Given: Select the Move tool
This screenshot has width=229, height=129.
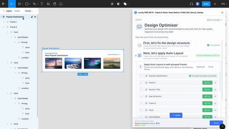Looking at the screenshot, I should point(11,4).
